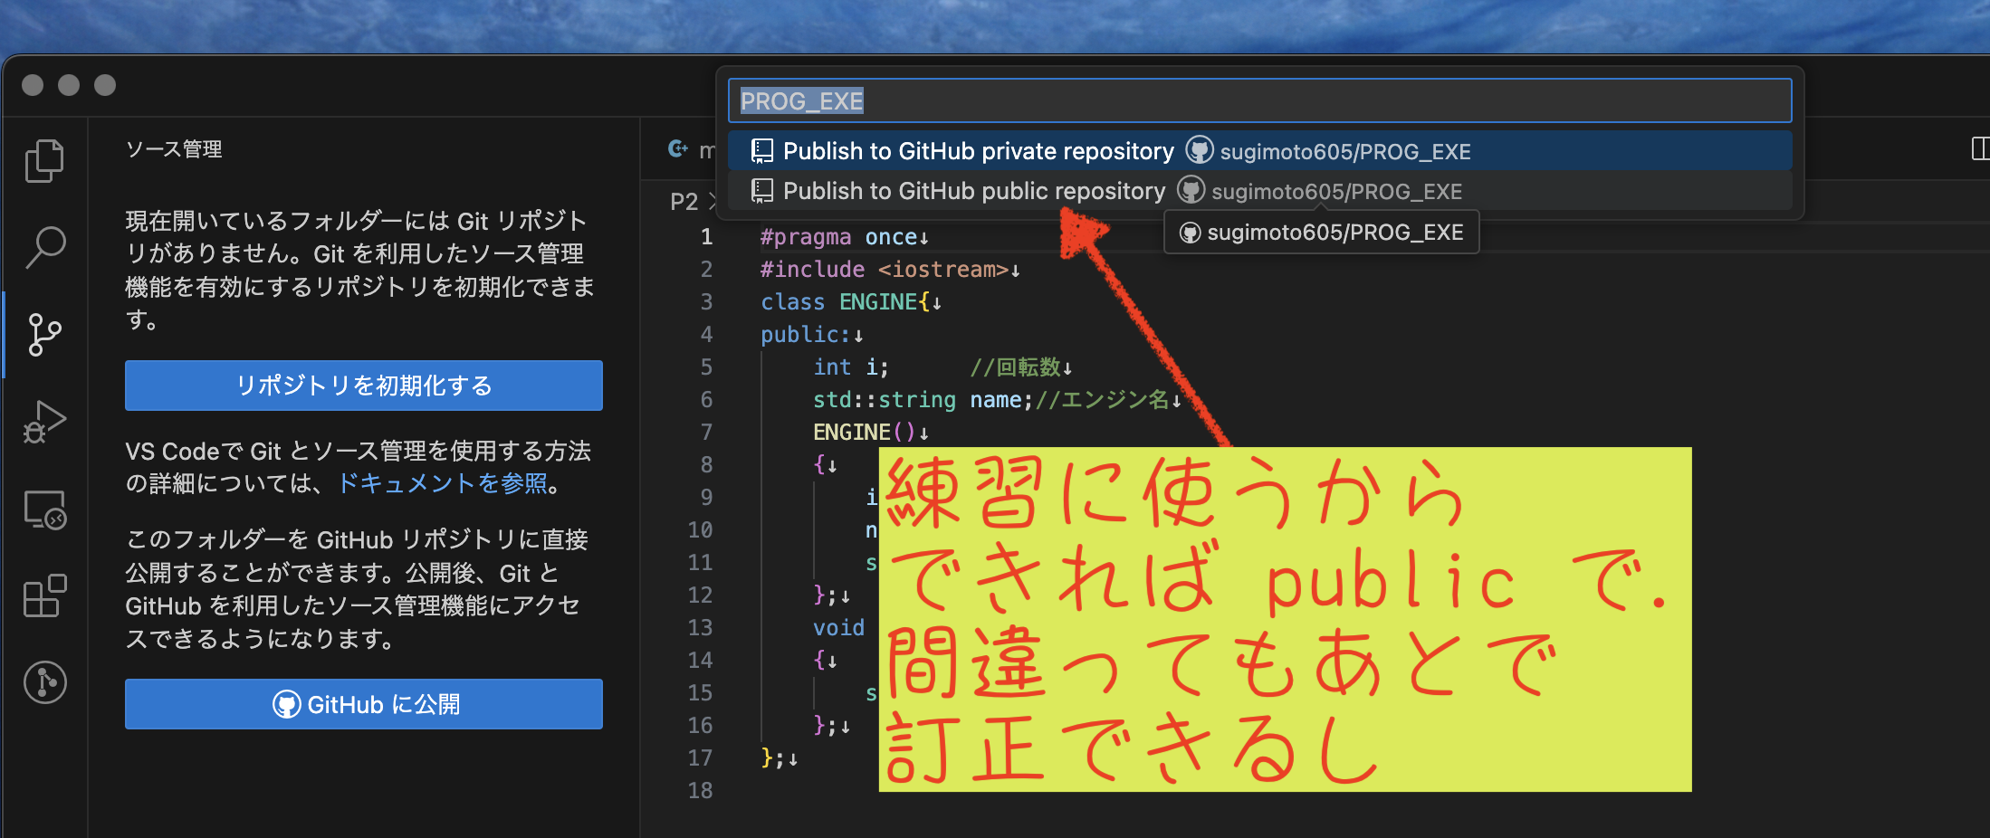Choose Publish to GitHub public repository
Image resolution: width=1990 pixels, height=838 pixels.
[1259, 191]
